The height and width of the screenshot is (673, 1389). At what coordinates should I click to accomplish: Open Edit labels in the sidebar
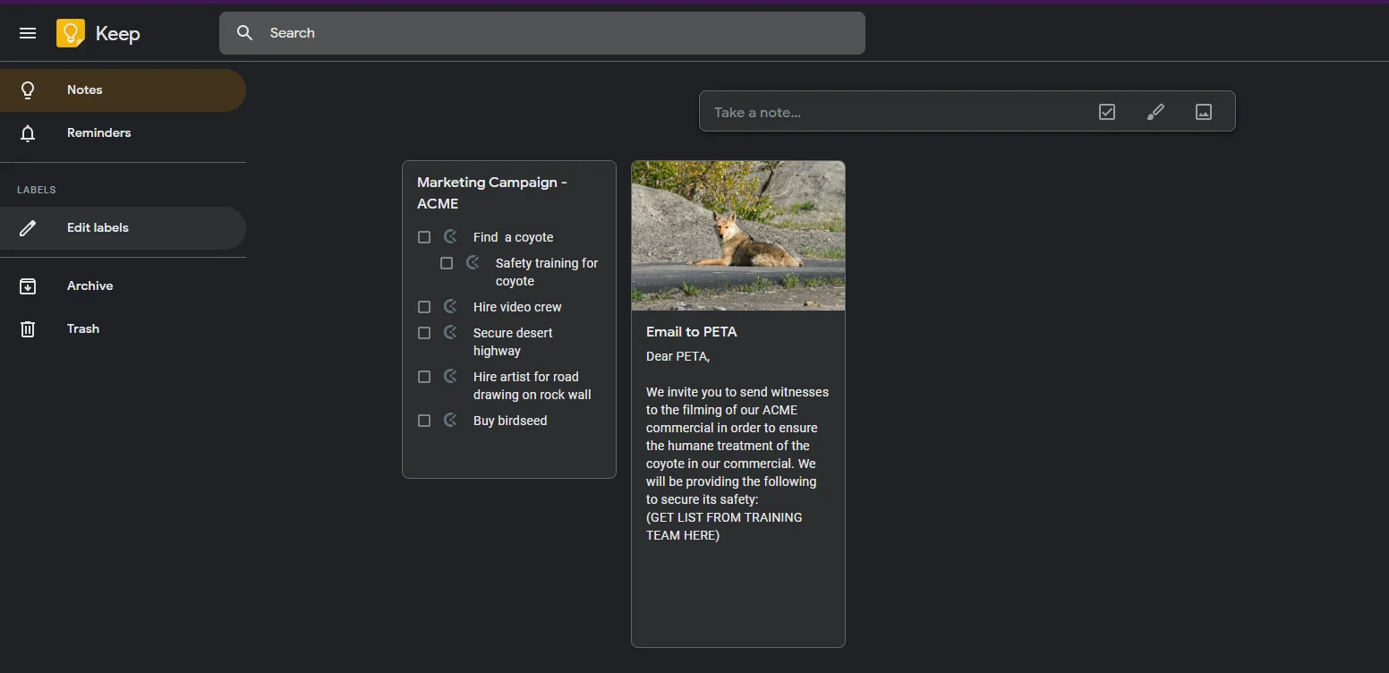tap(123, 227)
